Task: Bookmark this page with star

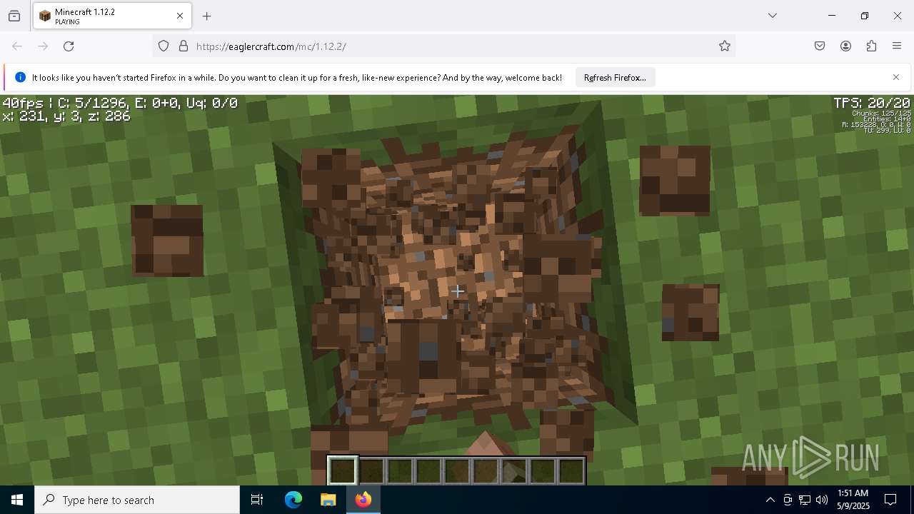Action: 725,46
